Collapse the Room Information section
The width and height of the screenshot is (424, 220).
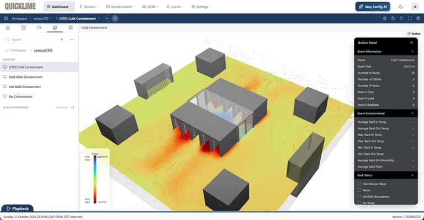[x=412, y=52]
